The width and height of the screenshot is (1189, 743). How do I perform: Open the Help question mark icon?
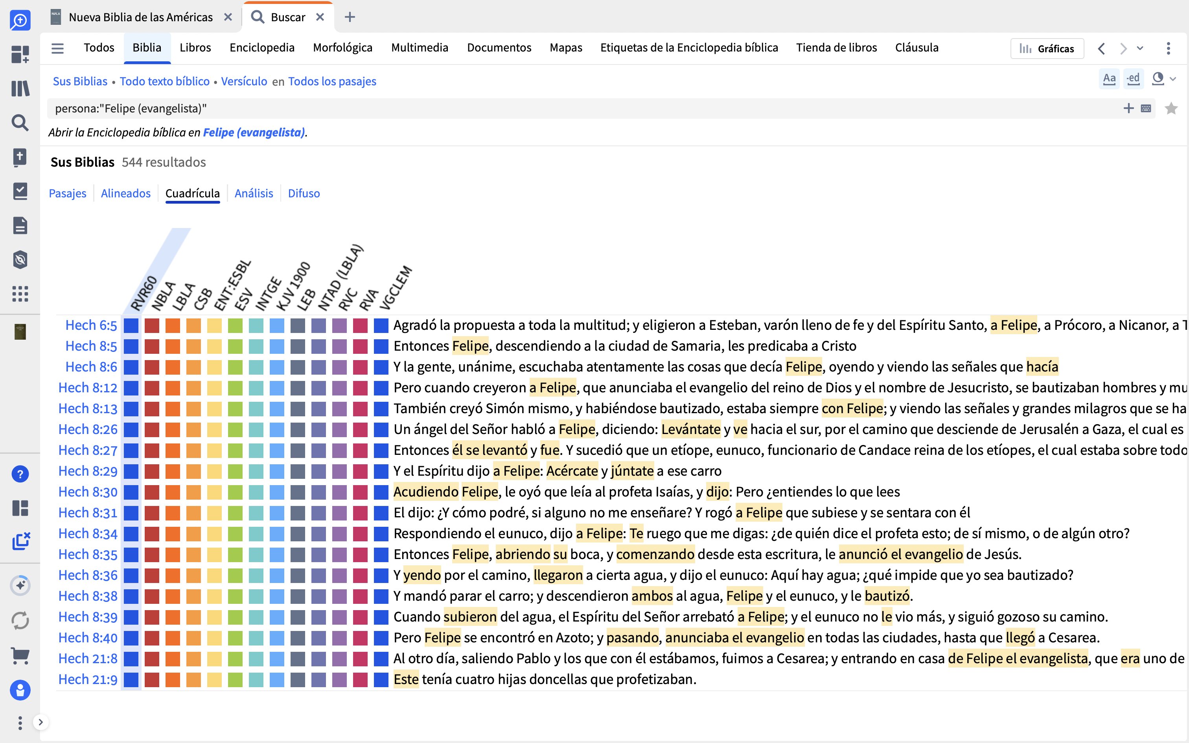[20, 474]
